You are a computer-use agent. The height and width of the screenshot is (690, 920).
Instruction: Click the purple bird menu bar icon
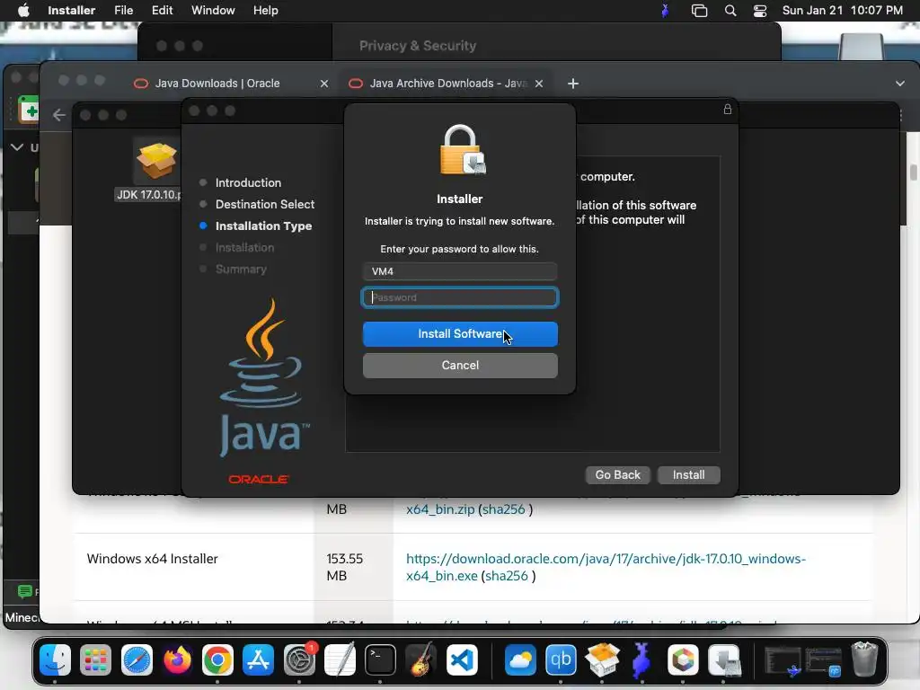665,11
